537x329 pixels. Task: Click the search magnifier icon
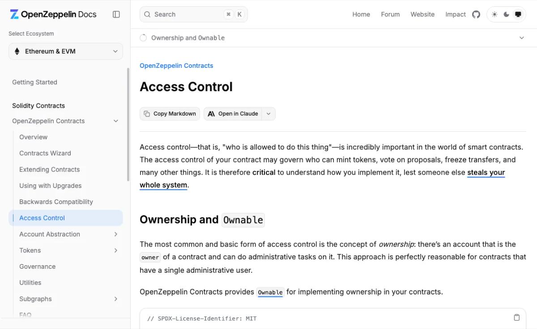tap(147, 14)
